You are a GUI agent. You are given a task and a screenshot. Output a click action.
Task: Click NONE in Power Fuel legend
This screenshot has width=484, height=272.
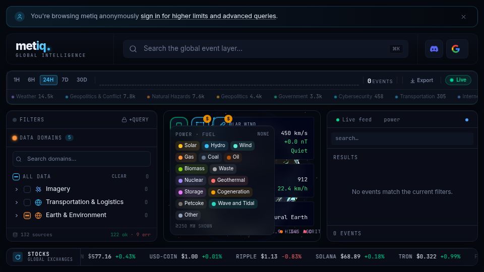click(x=263, y=134)
